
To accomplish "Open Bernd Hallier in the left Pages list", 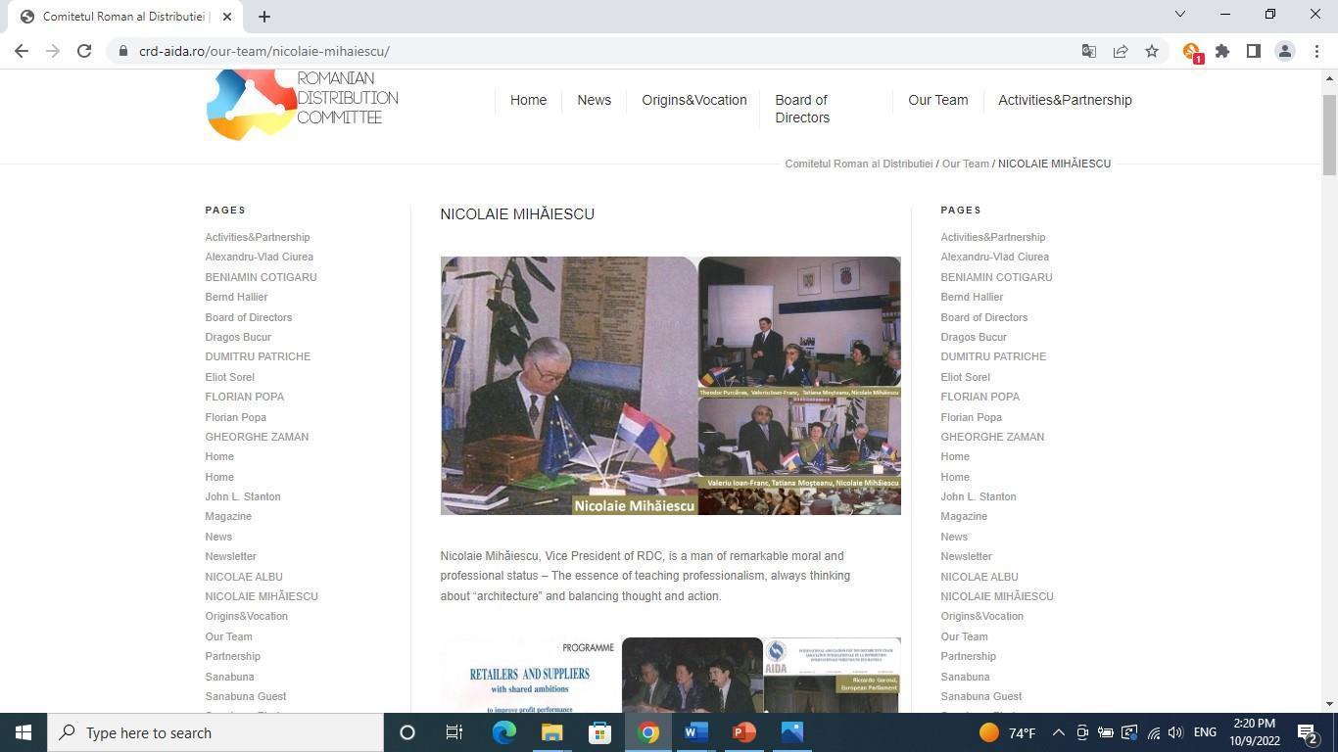I will (236, 297).
